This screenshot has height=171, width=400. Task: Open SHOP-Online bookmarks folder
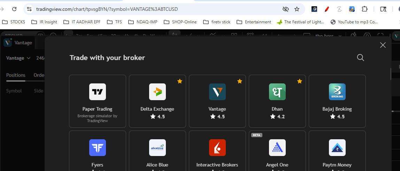pos(180,22)
